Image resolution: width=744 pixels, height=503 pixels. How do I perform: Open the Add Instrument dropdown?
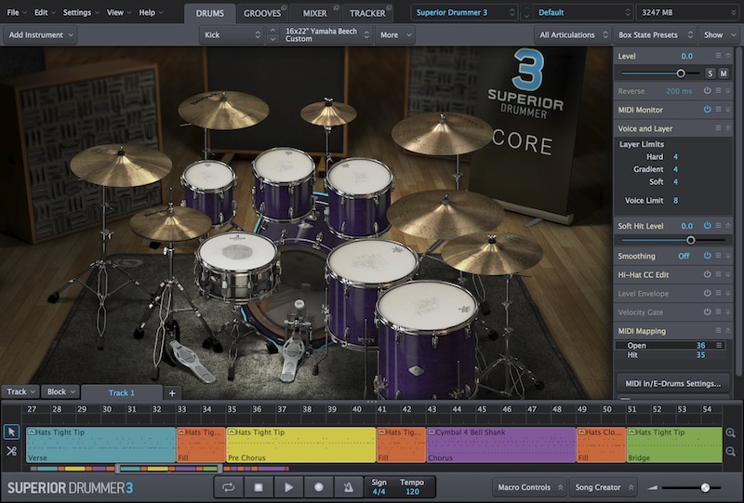tap(41, 34)
